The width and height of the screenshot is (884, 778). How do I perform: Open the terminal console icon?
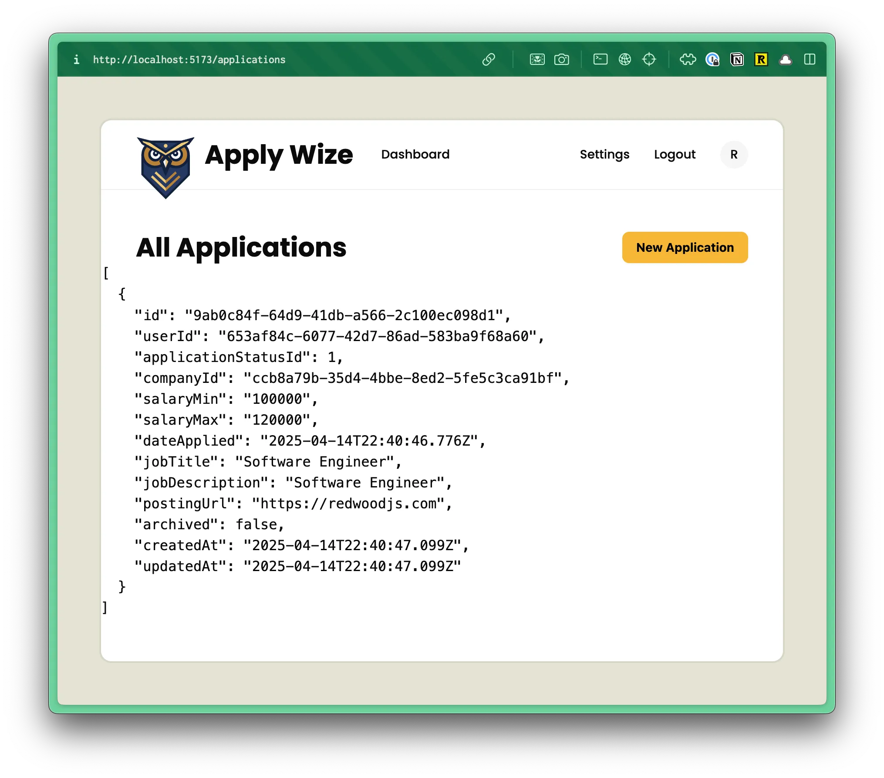pyautogui.click(x=600, y=59)
